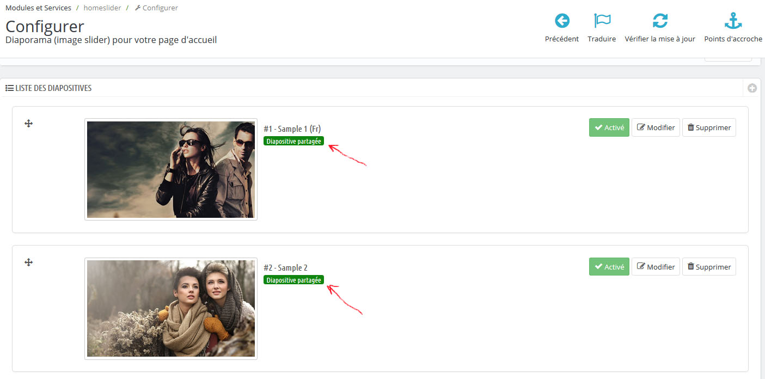Click 'Diapositive partagée' badge under Sample 1

293,141
